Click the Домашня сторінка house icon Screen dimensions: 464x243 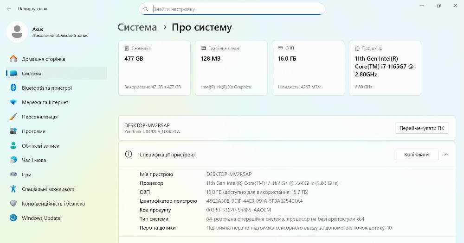[x=13, y=59]
